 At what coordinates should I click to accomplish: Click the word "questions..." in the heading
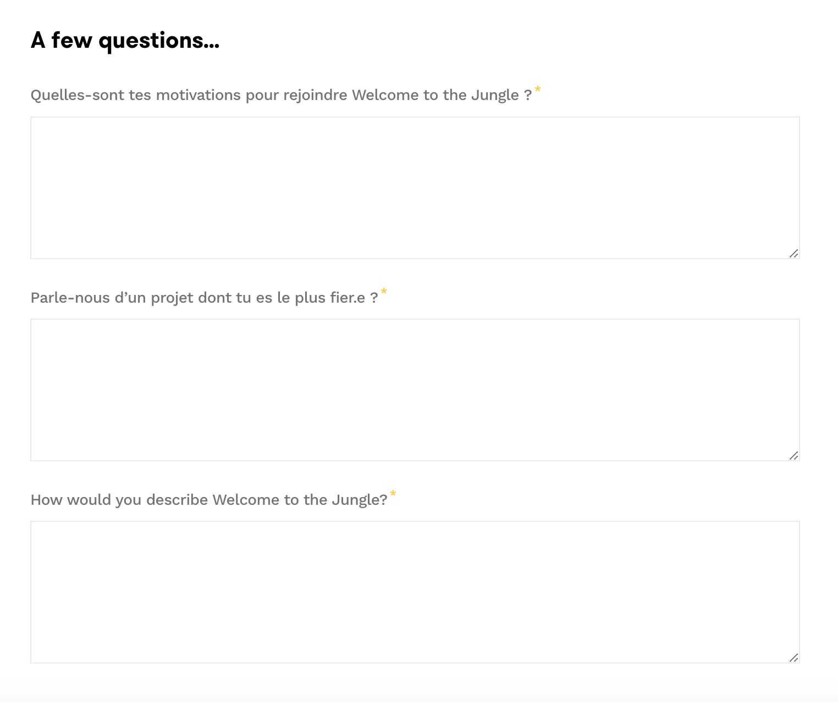[x=159, y=40]
